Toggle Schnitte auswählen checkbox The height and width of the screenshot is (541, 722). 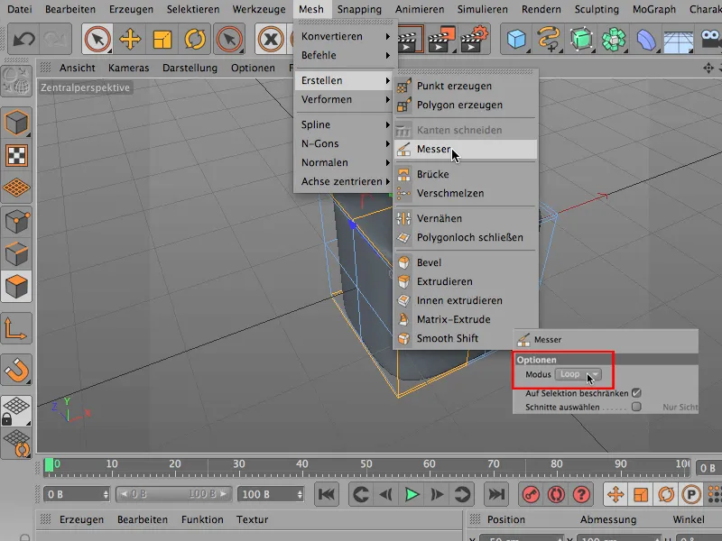pos(636,407)
